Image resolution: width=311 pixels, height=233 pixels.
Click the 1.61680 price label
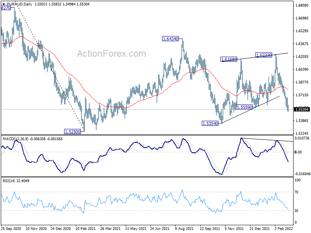229,59
